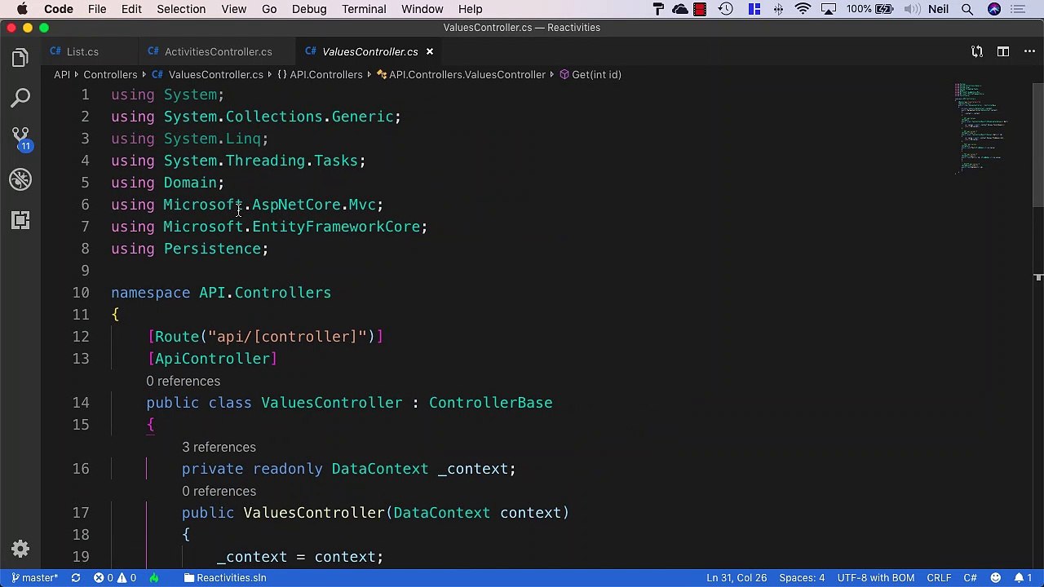Click the battery status icon
1044x587 pixels.
(885, 9)
